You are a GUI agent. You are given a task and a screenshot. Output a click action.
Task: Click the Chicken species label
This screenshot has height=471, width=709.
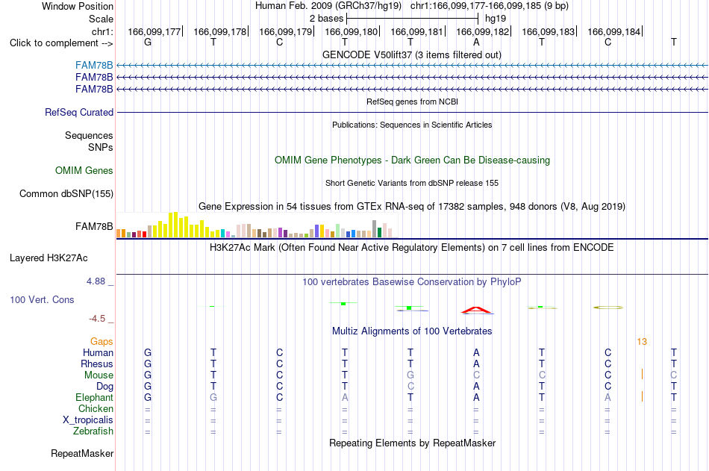pos(96,408)
